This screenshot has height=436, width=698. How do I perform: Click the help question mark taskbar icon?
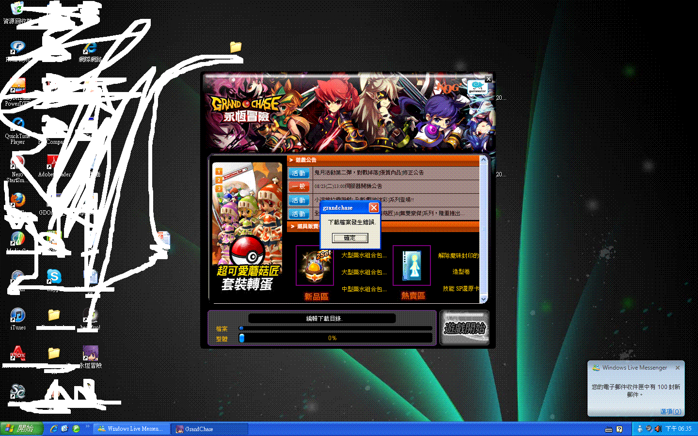click(619, 429)
